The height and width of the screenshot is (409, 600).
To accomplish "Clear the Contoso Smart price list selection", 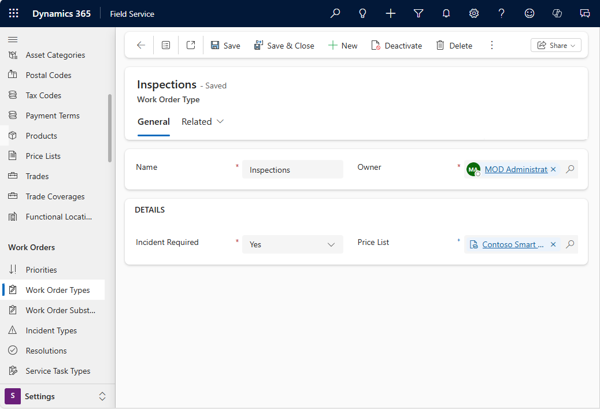I will (553, 244).
